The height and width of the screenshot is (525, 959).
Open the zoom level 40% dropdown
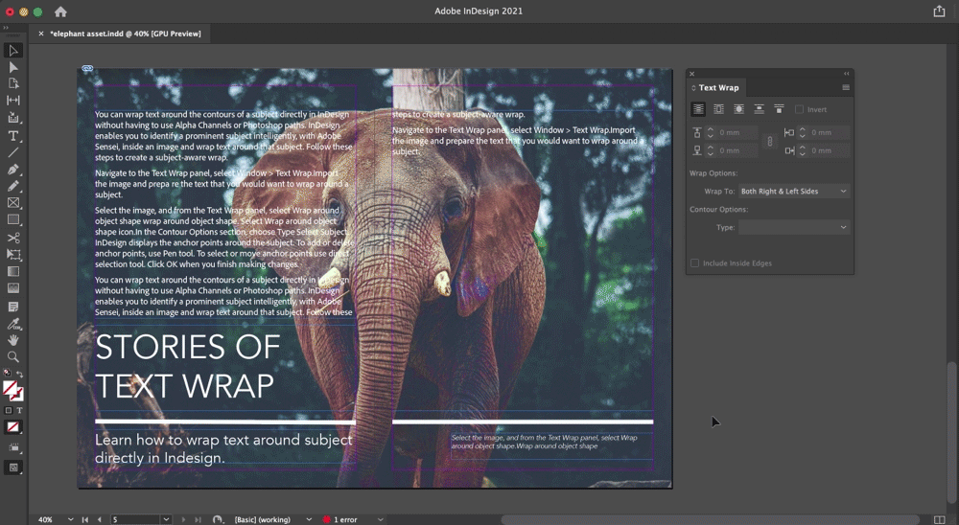(71, 519)
